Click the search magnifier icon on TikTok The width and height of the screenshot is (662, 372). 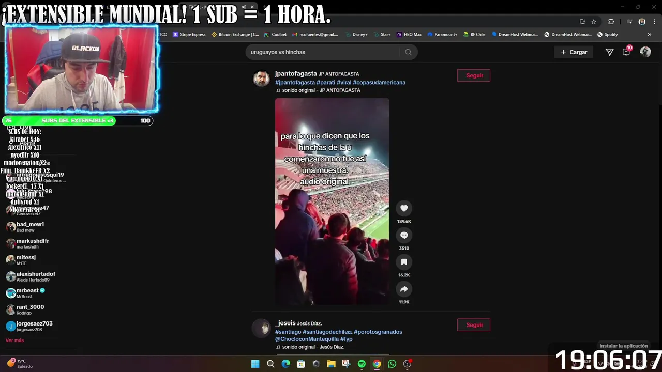408,52
